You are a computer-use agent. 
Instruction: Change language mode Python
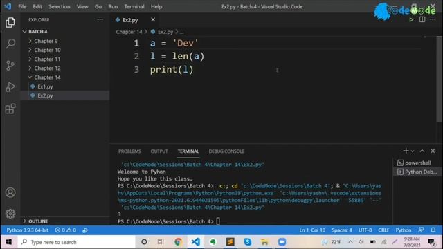(404, 230)
